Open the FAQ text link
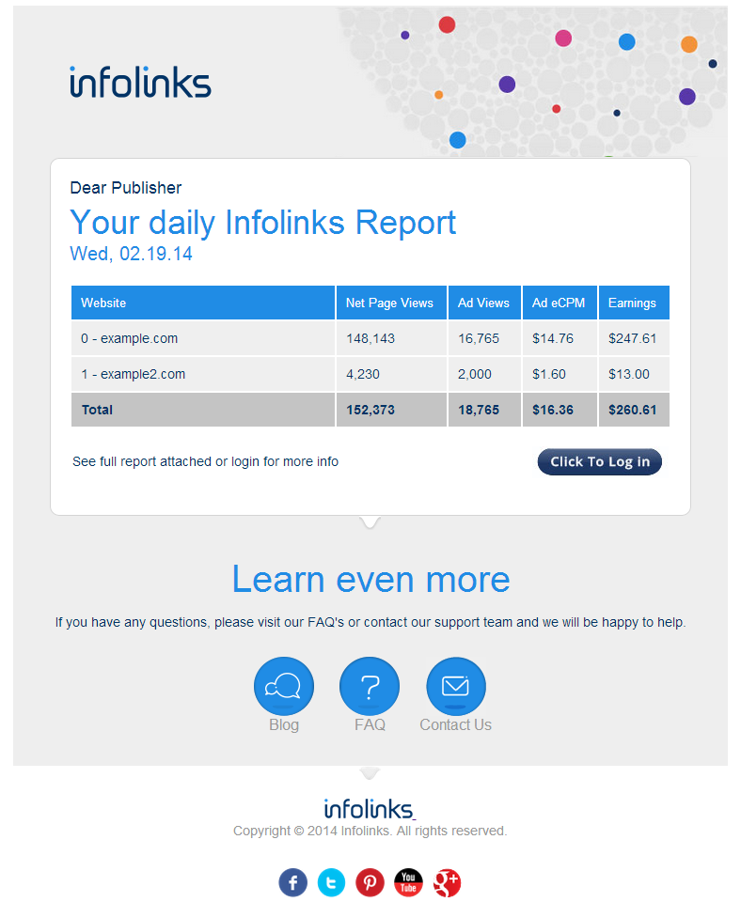Screen dimensions: 741x902 click(x=370, y=724)
